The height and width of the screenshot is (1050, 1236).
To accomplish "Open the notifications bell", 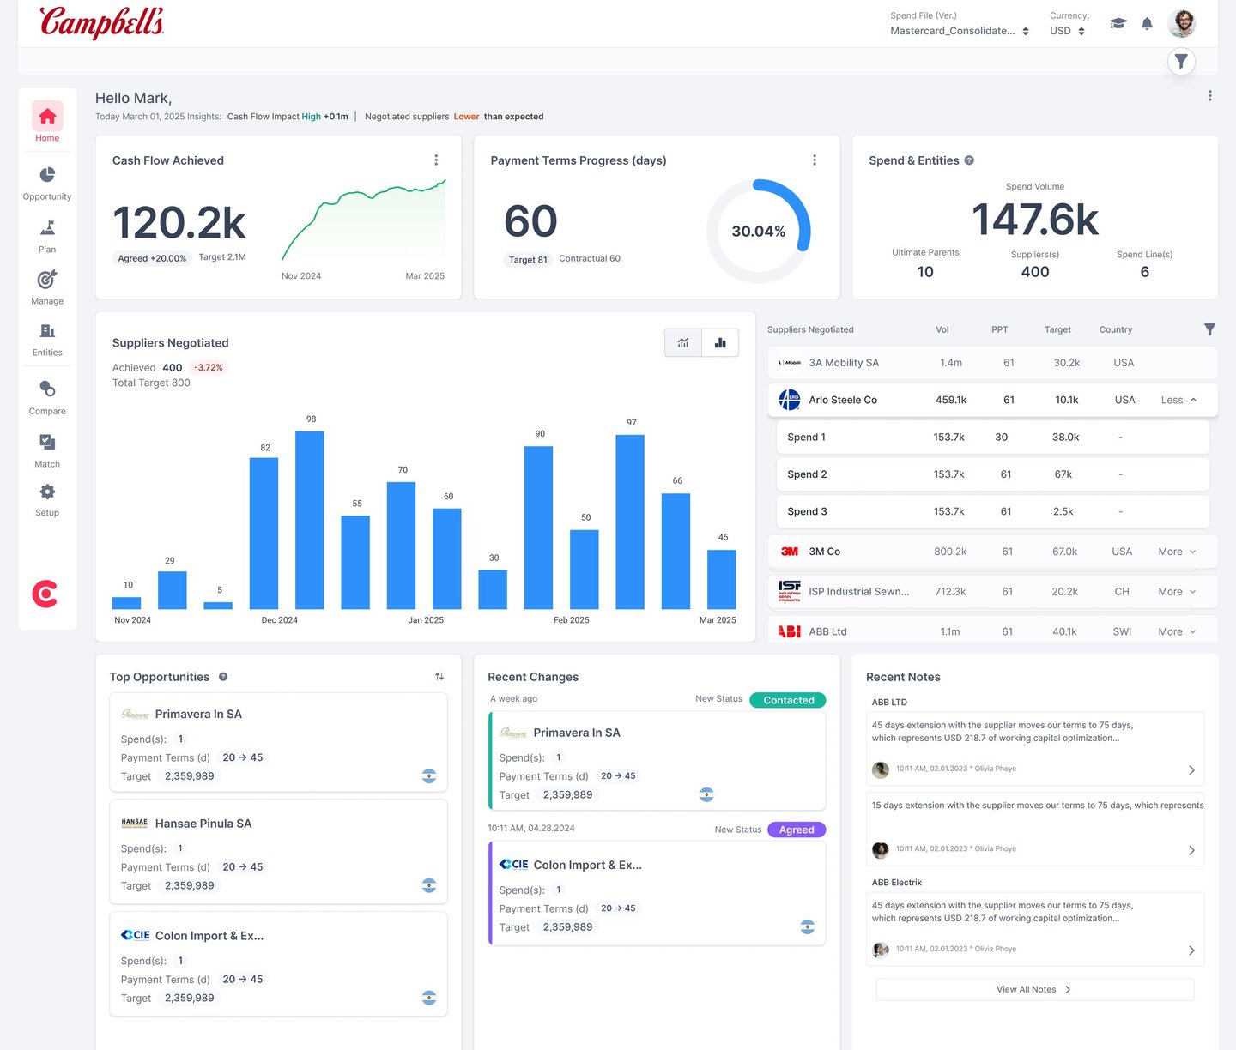I will coord(1147,24).
